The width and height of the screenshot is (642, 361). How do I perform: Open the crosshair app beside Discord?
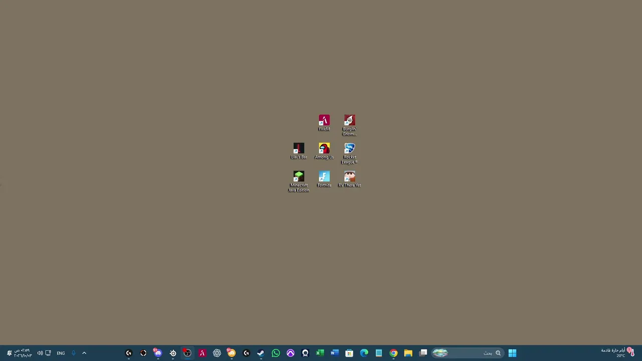point(143,353)
